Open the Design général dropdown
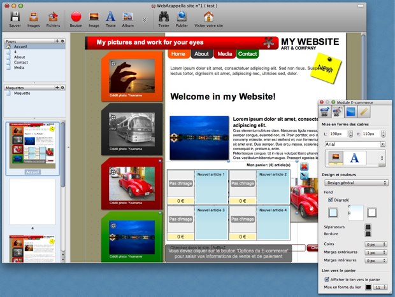395x297 pixels. [356, 183]
